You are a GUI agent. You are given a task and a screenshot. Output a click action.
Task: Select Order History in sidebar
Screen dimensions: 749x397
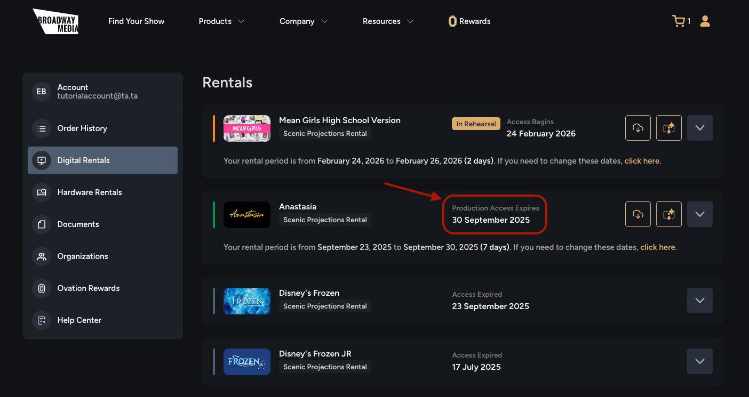102,128
